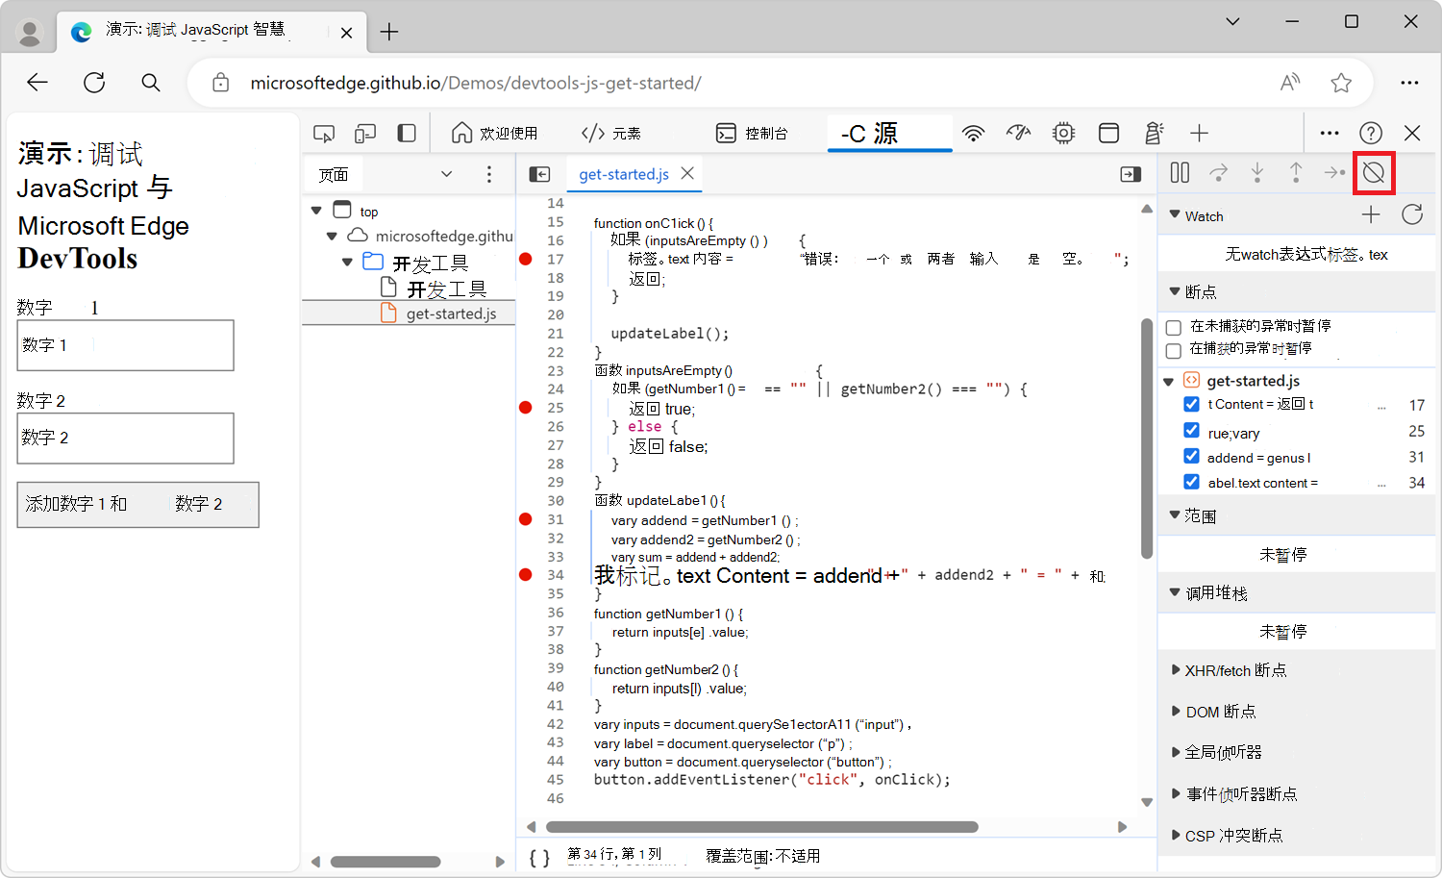Click the pause script execution icon
The height and width of the screenshot is (878, 1442).
pos(1180,173)
